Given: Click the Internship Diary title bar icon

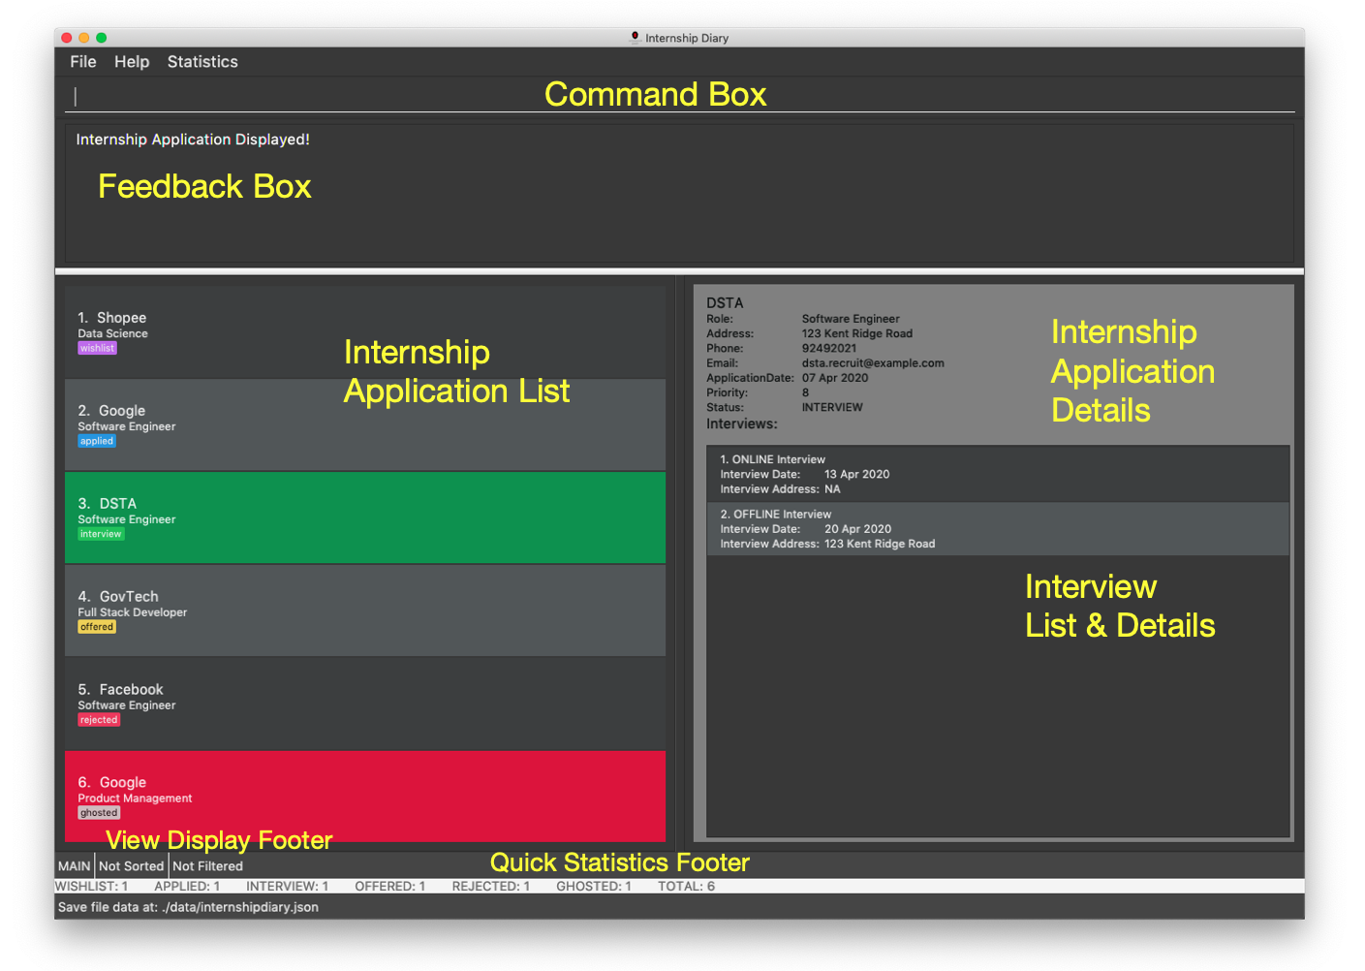Looking at the screenshot, I should tap(635, 38).
